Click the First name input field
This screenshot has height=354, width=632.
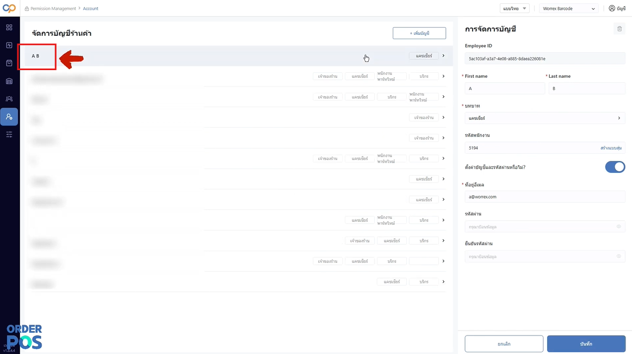tap(505, 88)
